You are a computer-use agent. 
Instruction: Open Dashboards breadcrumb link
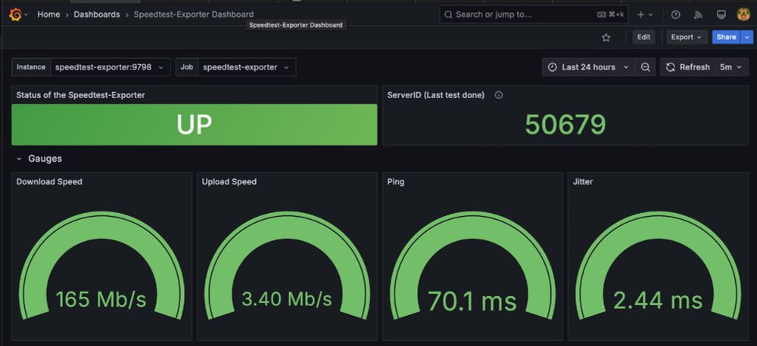pyautogui.click(x=97, y=14)
